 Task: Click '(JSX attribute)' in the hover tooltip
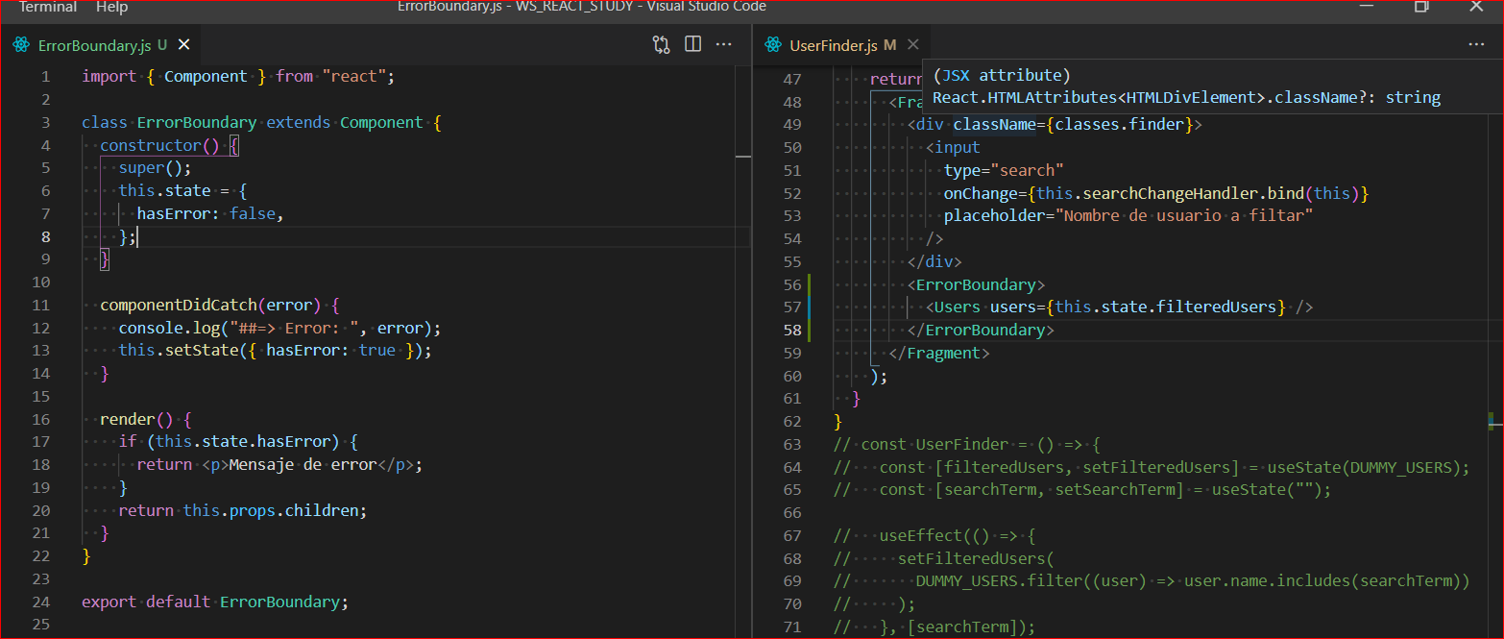(1002, 75)
